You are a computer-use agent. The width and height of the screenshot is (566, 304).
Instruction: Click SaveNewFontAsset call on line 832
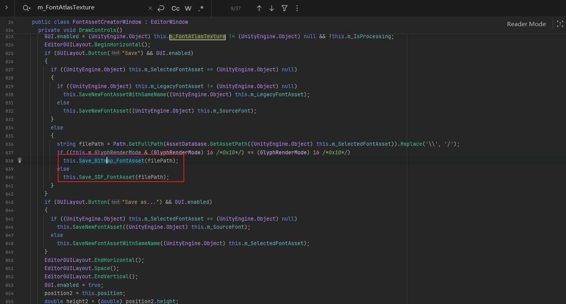pos(104,111)
